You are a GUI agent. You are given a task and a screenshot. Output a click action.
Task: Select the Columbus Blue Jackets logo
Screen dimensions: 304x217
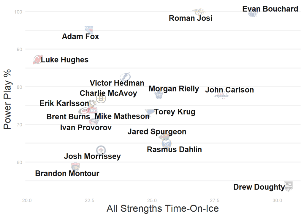pyautogui.click(x=94, y=121)
